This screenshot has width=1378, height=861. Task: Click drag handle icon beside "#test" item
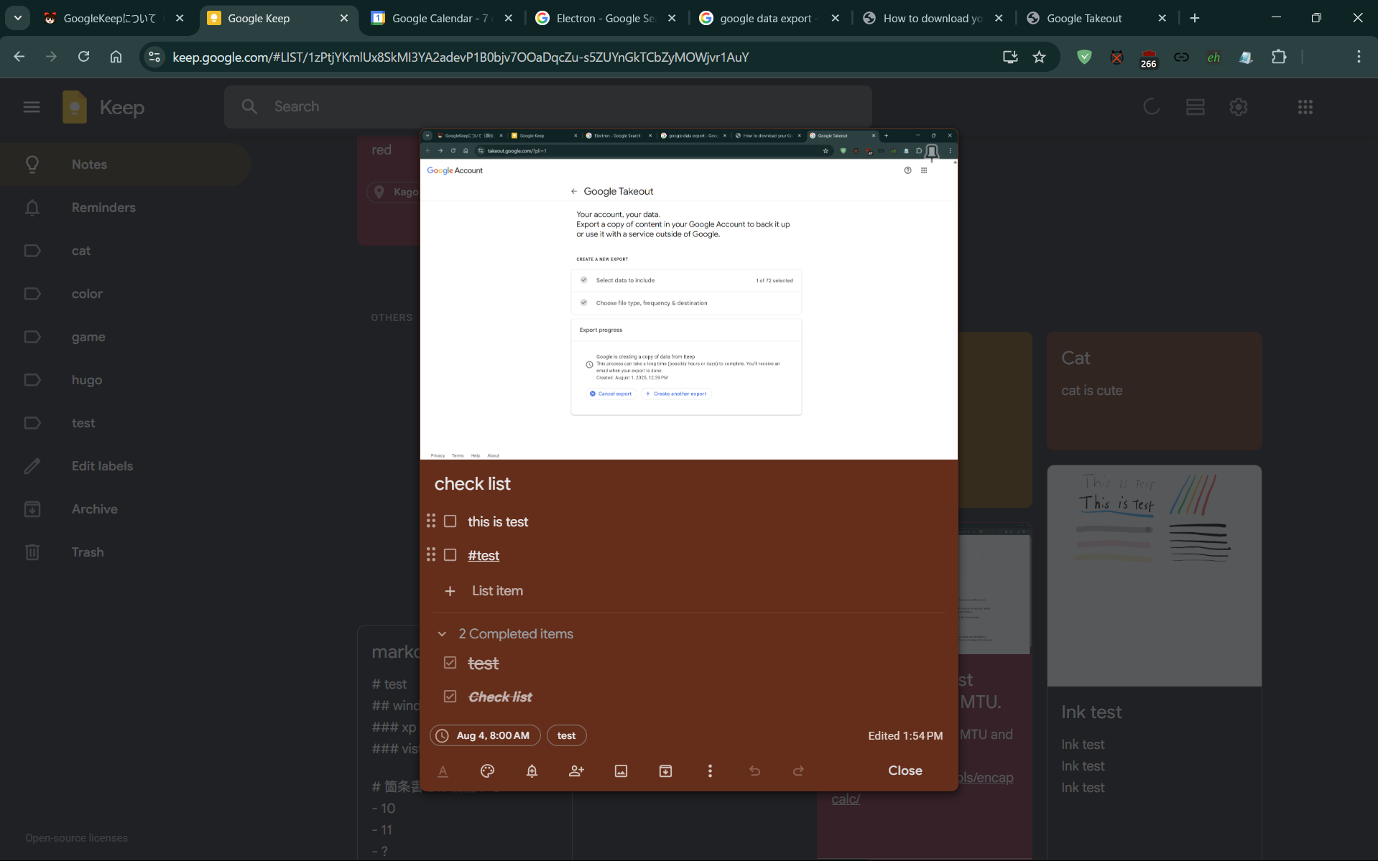431,554
